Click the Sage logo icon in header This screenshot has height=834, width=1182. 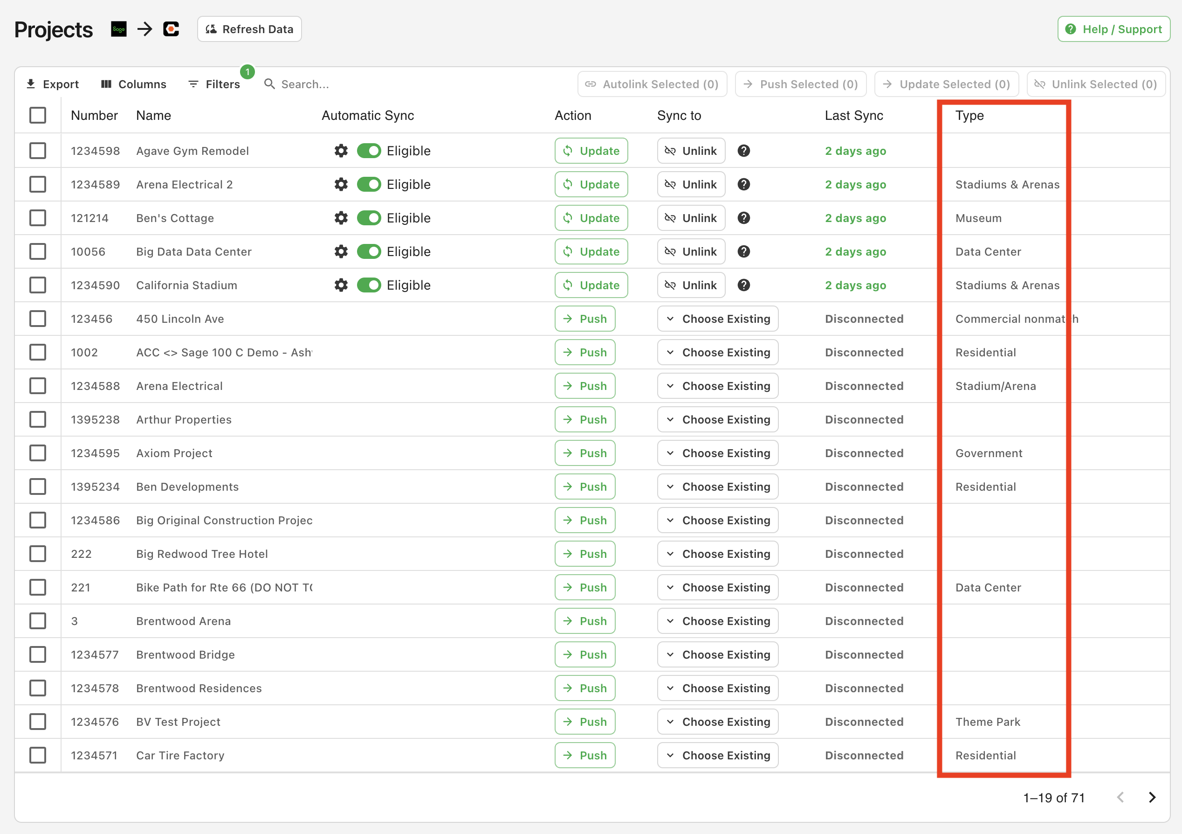click(x=119, y=29)
